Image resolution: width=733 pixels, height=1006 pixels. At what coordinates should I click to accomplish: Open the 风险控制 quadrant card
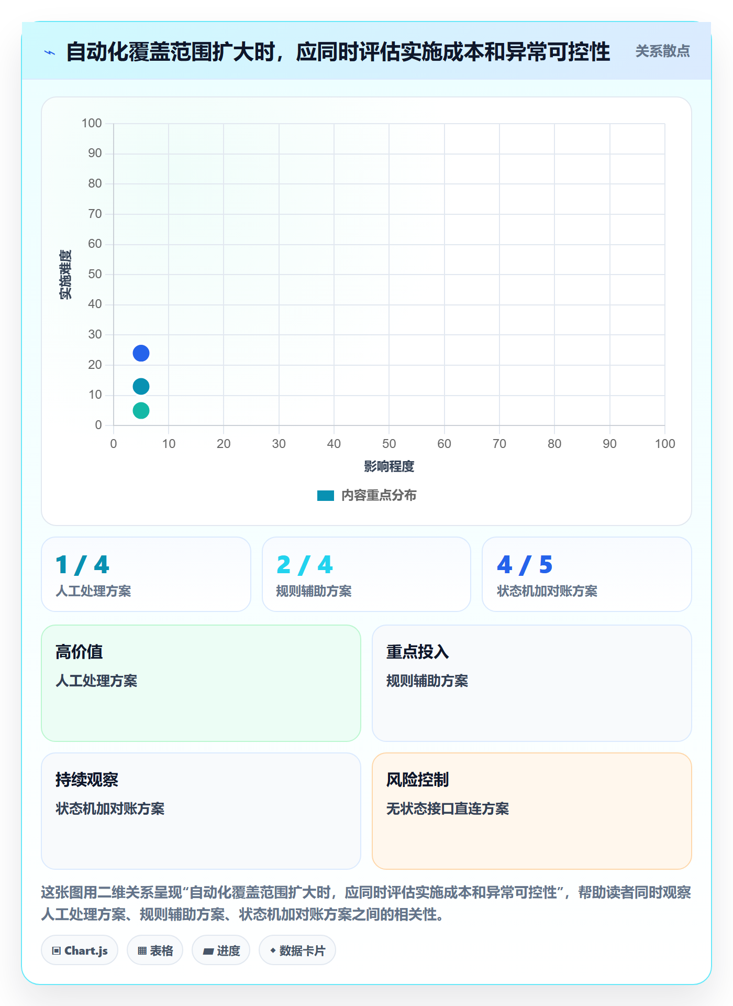click(x=532, y=811)
